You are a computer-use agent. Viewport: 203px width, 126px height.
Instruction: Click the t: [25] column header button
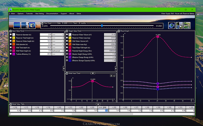[x=114, y=108]
